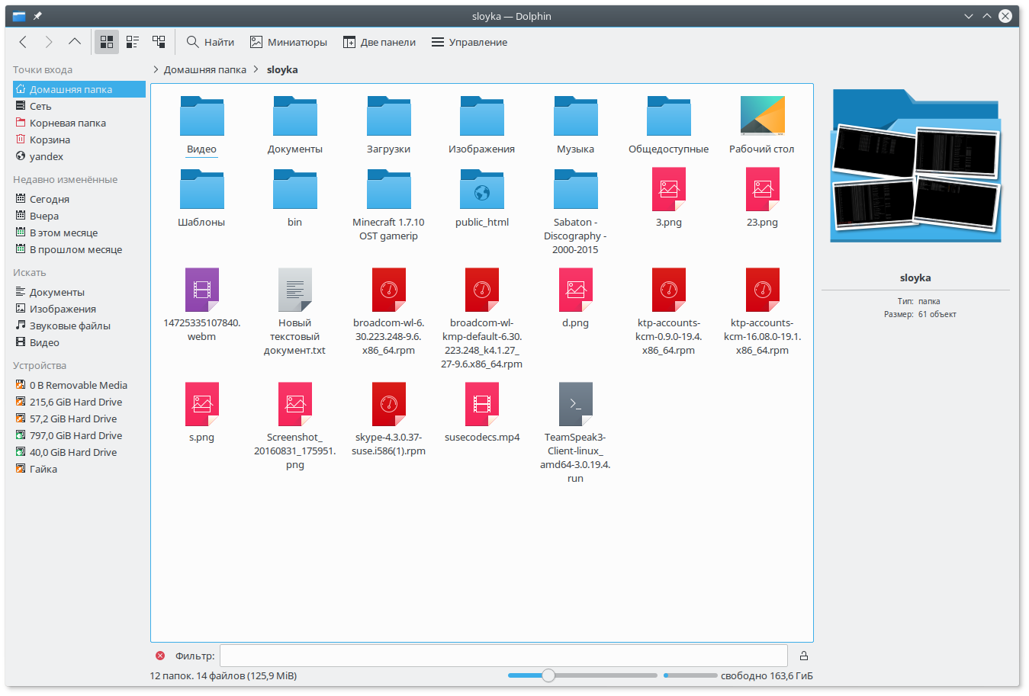The height and width of the screenshot is (696, 1029).
Task: Close the filter bar with red X
Action: (x=160, y=656)
